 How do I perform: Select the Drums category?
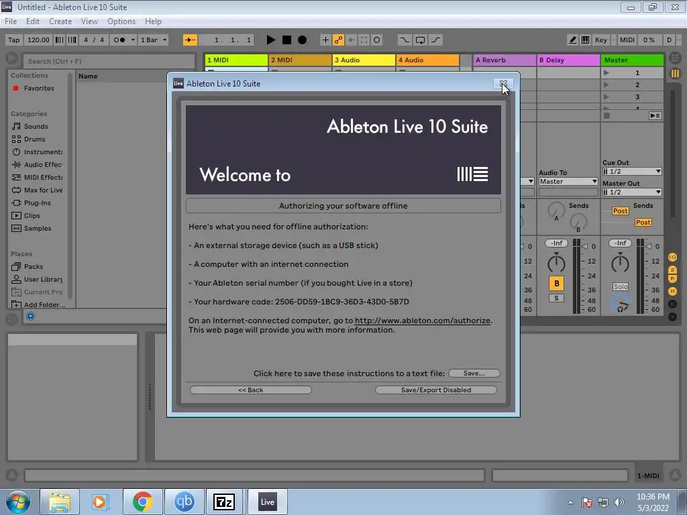[x=35, y=139]
